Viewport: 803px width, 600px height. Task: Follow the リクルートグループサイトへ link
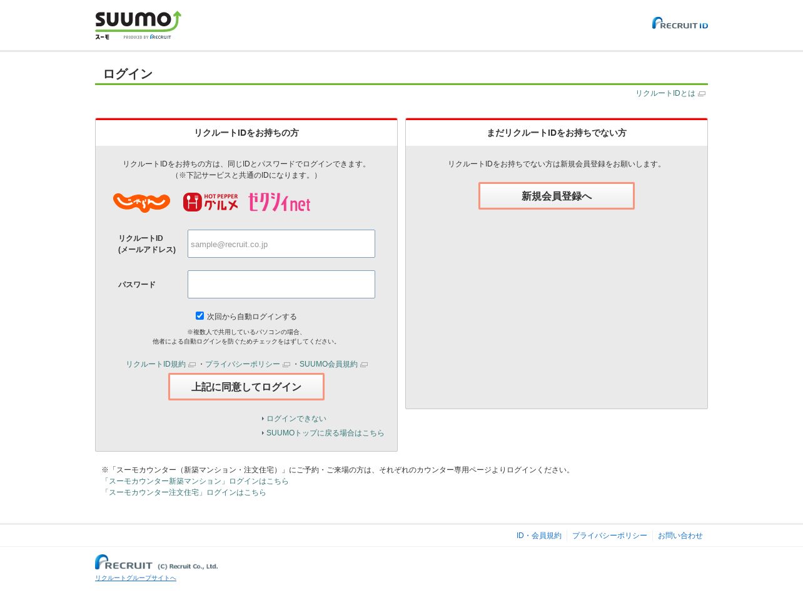136,578
